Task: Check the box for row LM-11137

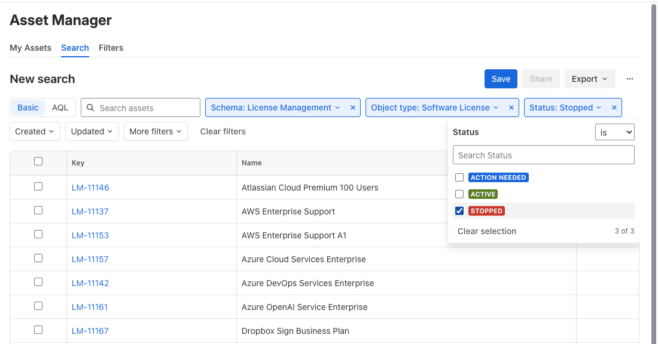Action: click(x=38, y=210)
